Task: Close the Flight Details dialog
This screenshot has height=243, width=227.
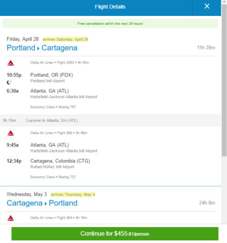Action: [207, 6]
